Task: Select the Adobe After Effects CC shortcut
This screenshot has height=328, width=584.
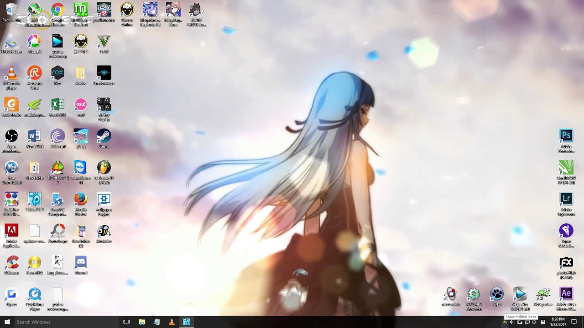Action: pos(566,298)
